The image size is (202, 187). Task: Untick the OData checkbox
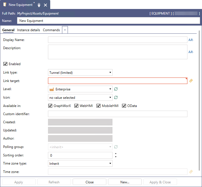[124, 106]
